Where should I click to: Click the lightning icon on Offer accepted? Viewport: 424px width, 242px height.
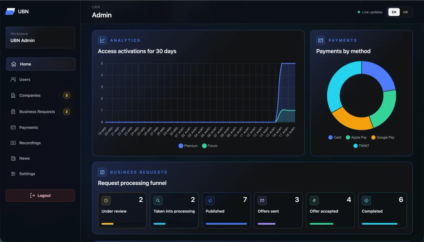tap(314, 201)
